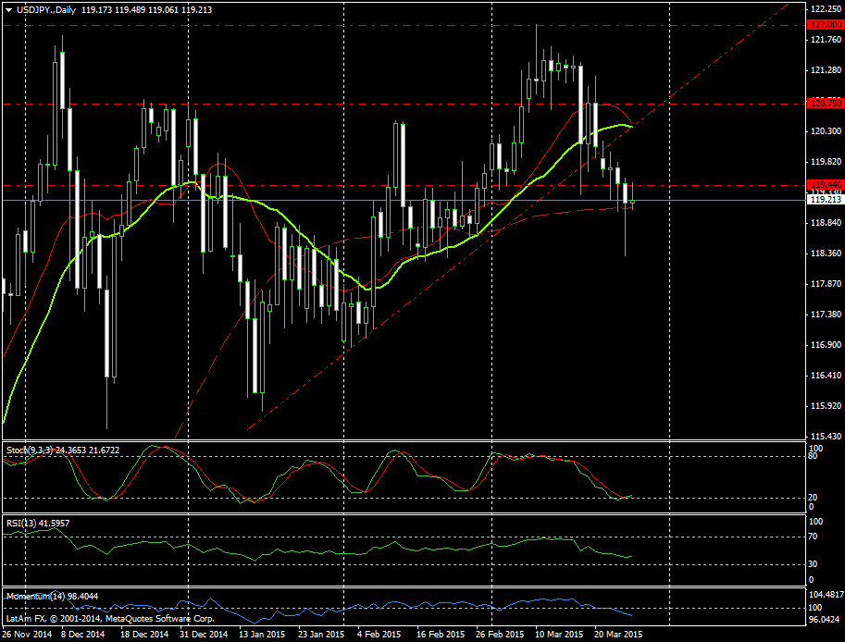The image size is (845, 642).
Task: Select the red 120.750 price level tag
Action: pos(824,103)
